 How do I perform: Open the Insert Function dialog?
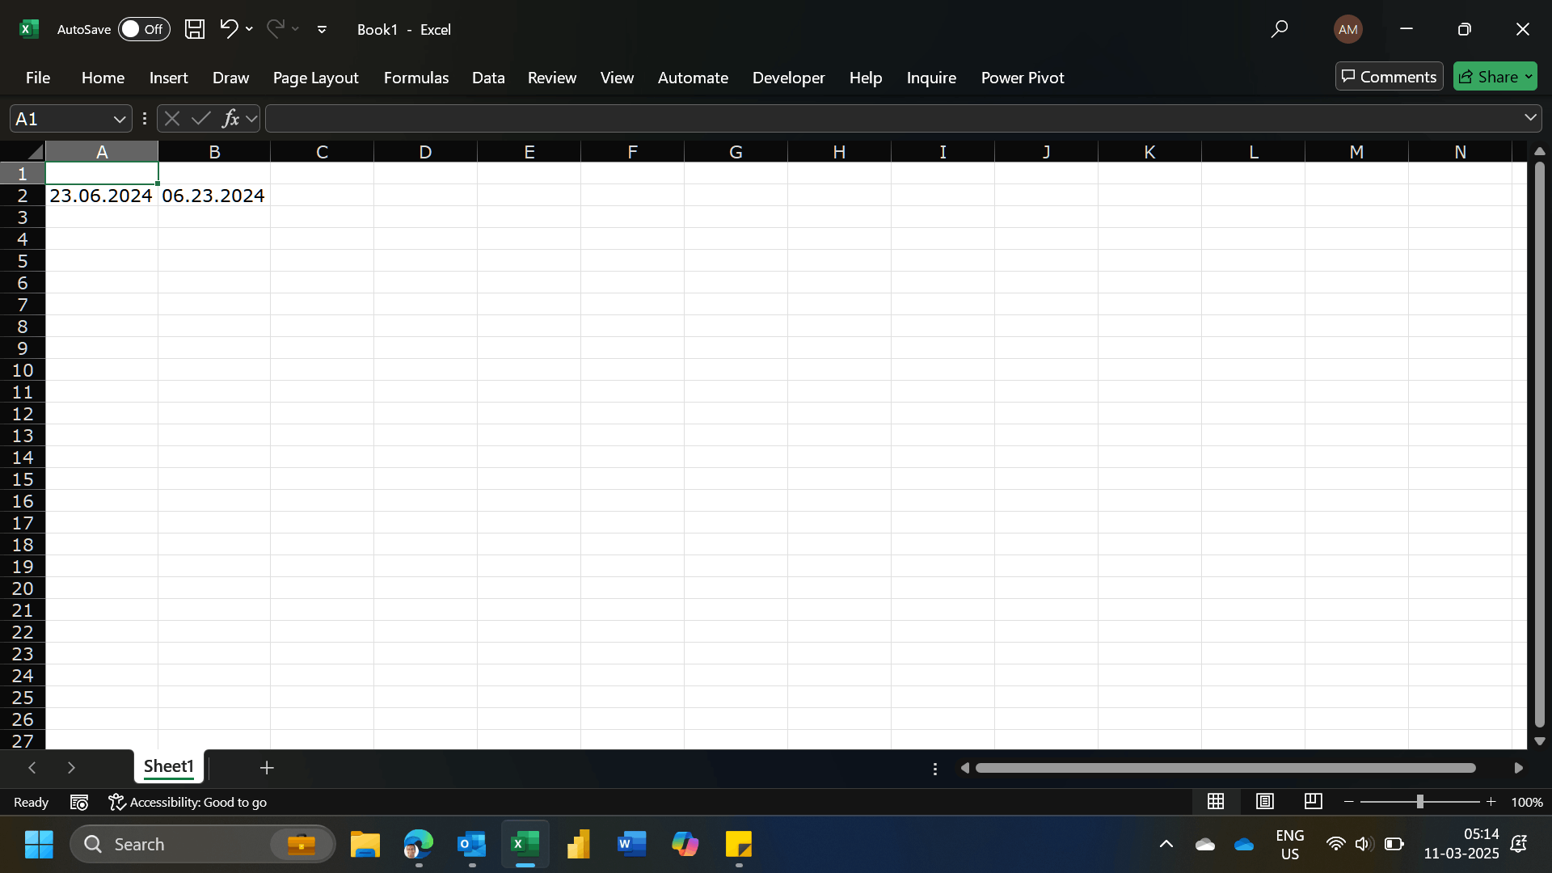(233, 118)
